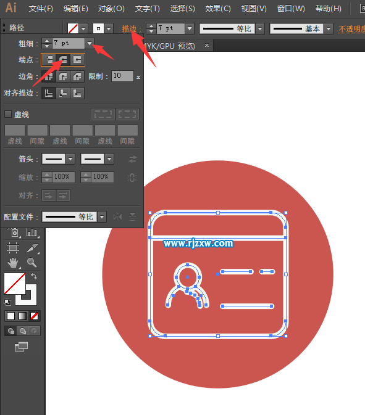Choose the round join corner option
Viewport: 365px width, 415px height.
click(x=63, y=76)
